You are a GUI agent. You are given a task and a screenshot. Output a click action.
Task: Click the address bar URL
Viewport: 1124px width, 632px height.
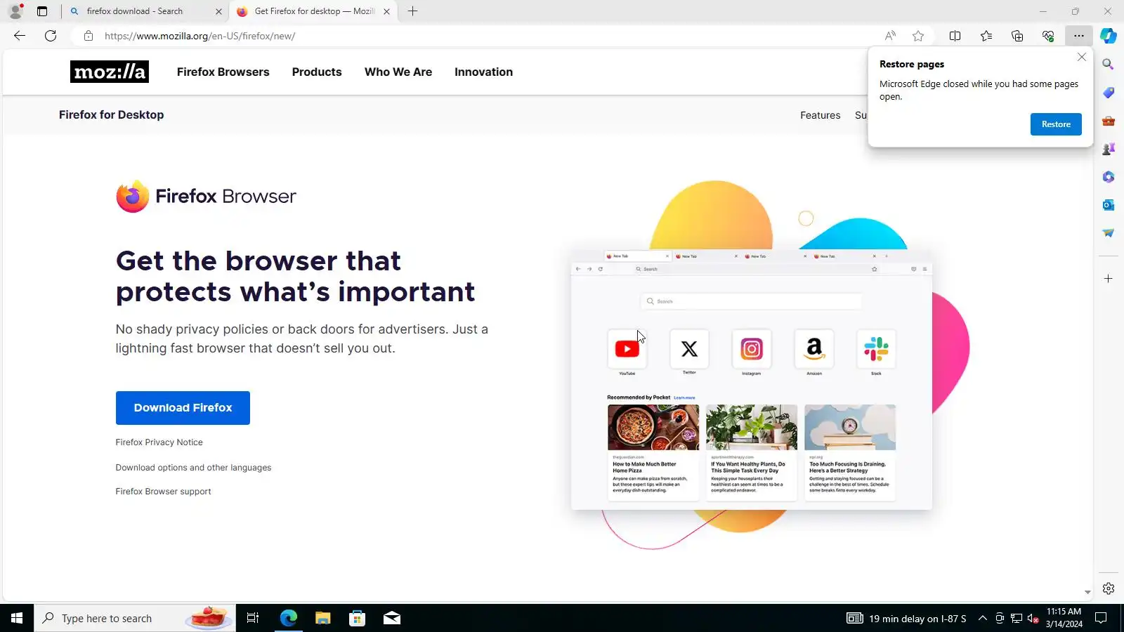(200, 36)
